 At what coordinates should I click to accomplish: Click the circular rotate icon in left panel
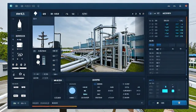[20, 74]
